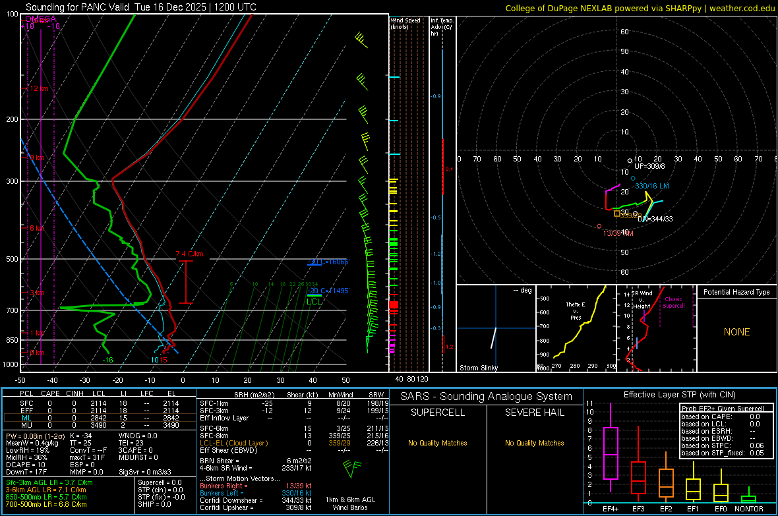Select the SFC parcel row

point(100,403)
